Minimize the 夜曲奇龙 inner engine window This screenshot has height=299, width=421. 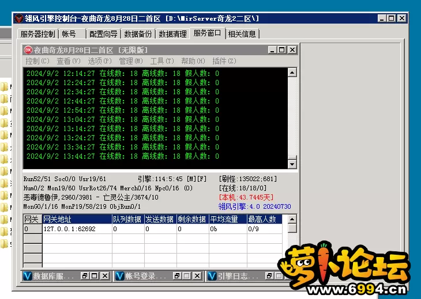pyautogui.click(x=272, y=50)
